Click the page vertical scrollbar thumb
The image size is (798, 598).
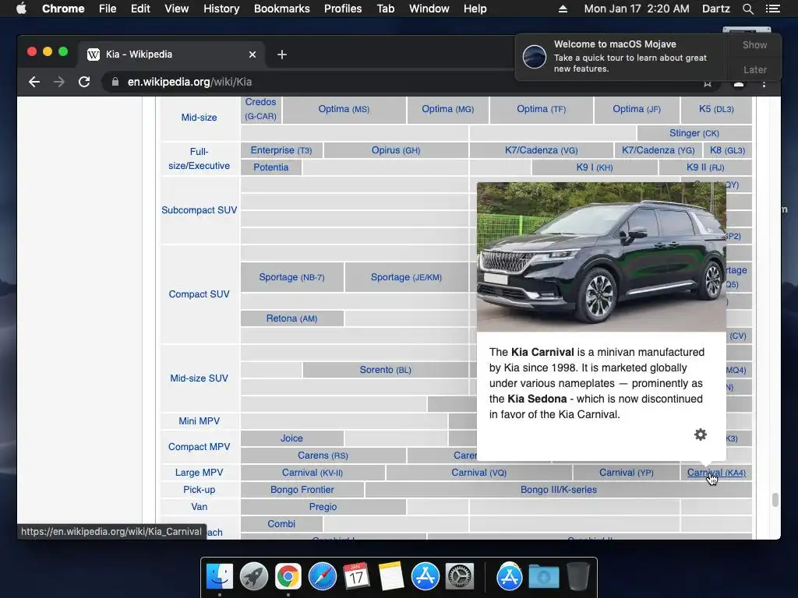[x=775, y=500]
